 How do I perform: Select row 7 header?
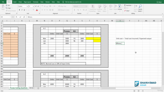pos(2,39)
